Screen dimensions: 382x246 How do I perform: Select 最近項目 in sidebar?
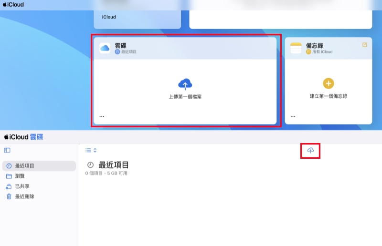tap(39, 166)
